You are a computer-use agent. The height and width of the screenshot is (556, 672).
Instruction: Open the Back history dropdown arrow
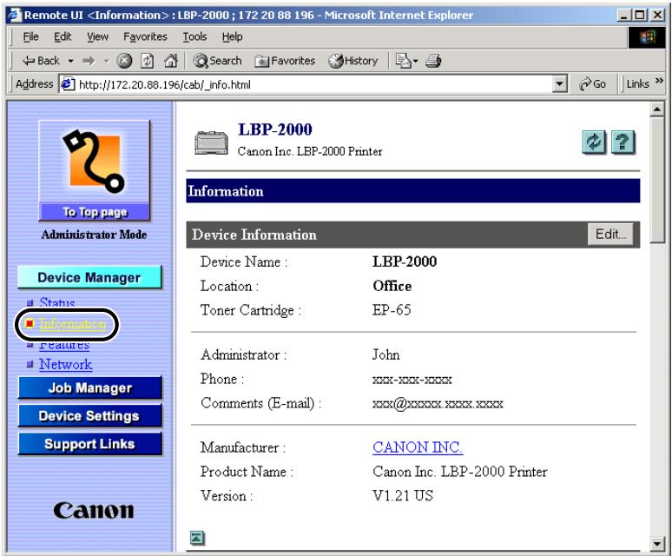(x=70, y=61)
